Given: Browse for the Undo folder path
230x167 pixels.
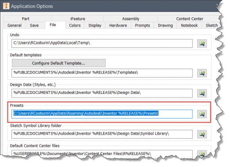Looking at the screenshot, I should (202, 43).
